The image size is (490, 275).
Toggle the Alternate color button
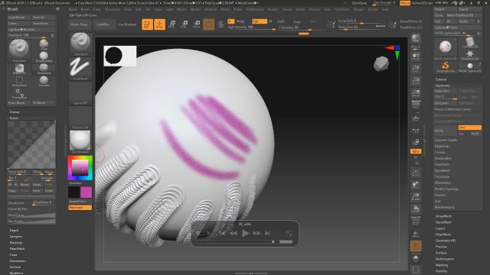[x=80, y=207]
